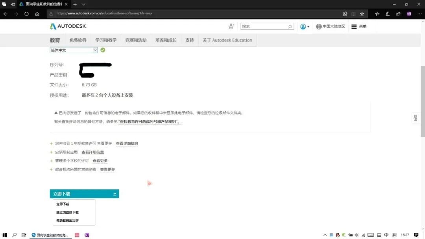Open 学习和教学 nav tab
The width and height of the screenshot is (425, 239).
(106, 40)
